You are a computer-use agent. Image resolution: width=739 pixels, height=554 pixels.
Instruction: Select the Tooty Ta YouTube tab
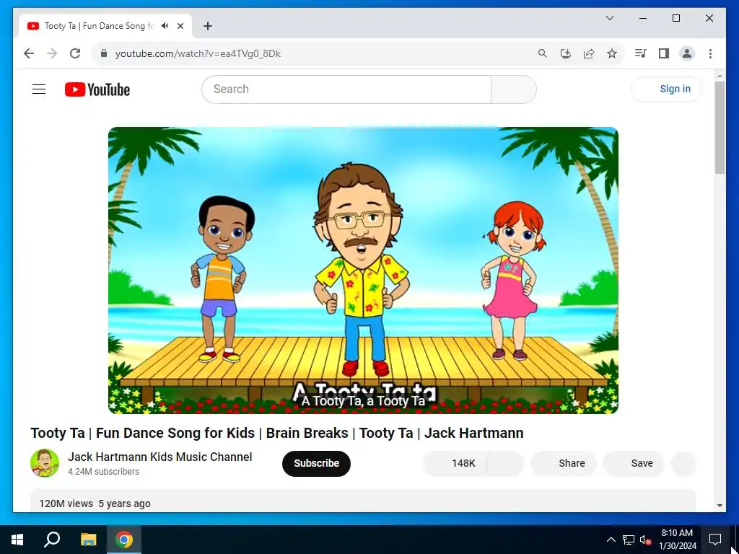(x=105, y=26)
